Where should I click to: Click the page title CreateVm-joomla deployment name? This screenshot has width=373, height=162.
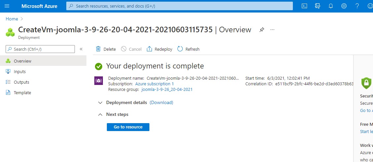click(115, 30)
